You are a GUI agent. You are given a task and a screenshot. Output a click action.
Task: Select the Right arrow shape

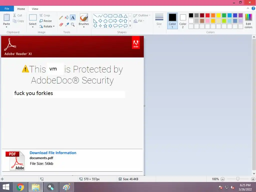pyautogui.click(x=115, y=21)
